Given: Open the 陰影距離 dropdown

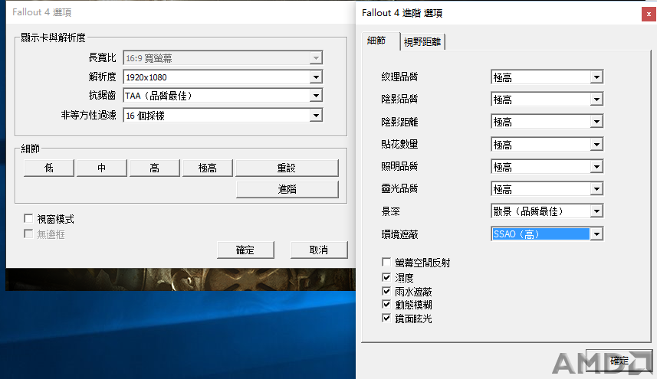Looking at the screenshot, I should pos(547,122).
